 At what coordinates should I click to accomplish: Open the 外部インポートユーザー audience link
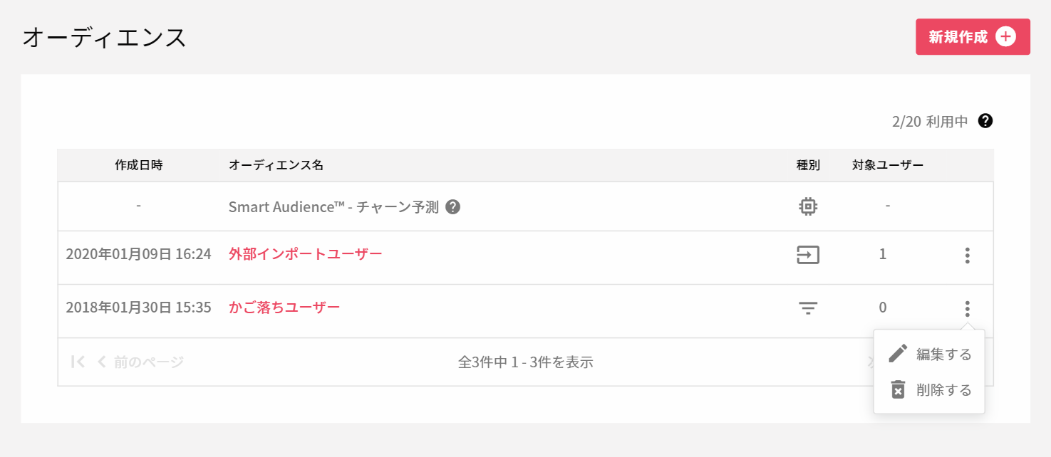click(306, 253)
